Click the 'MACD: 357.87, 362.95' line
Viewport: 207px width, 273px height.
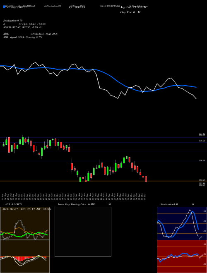(22, 27)
